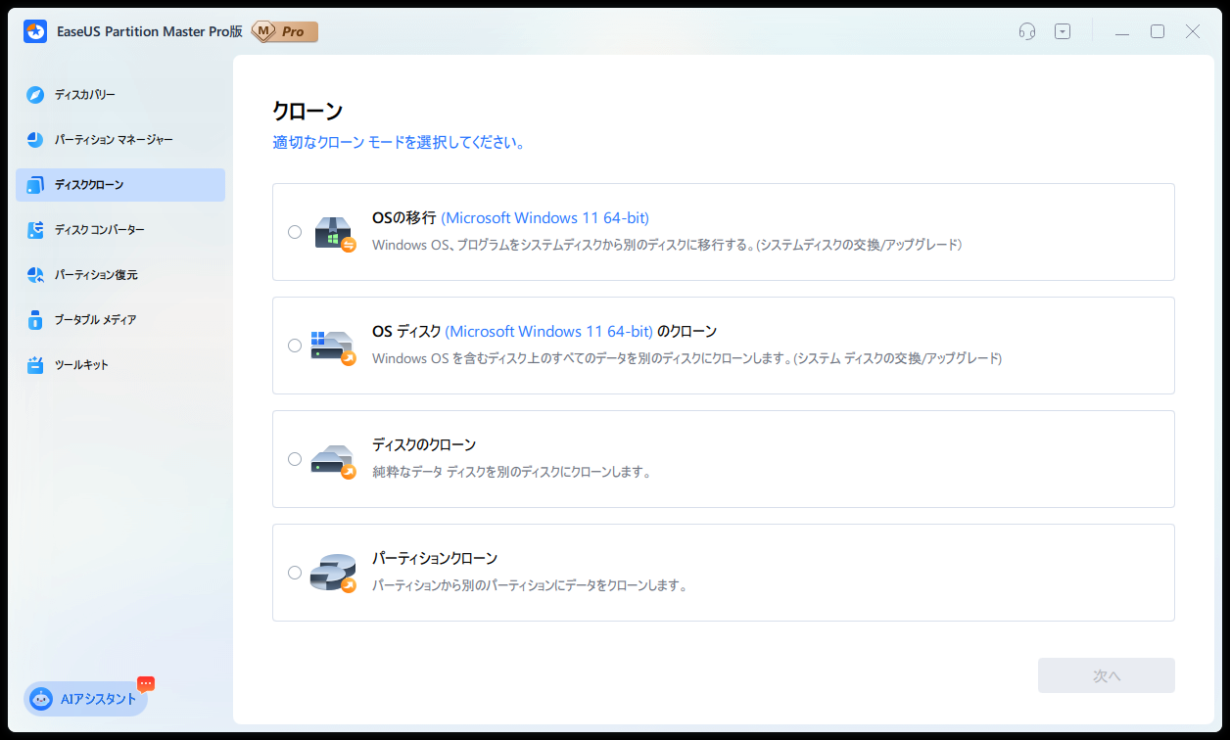
Task: Choose the ディスクのクローン radio button
Action: pyautogui.click(x=295, y=459)
